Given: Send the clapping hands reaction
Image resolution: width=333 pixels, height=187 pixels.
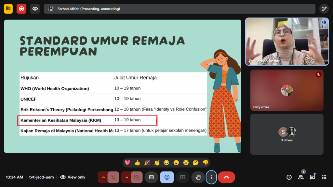Looking at the screenshot, I should [157, 163].
